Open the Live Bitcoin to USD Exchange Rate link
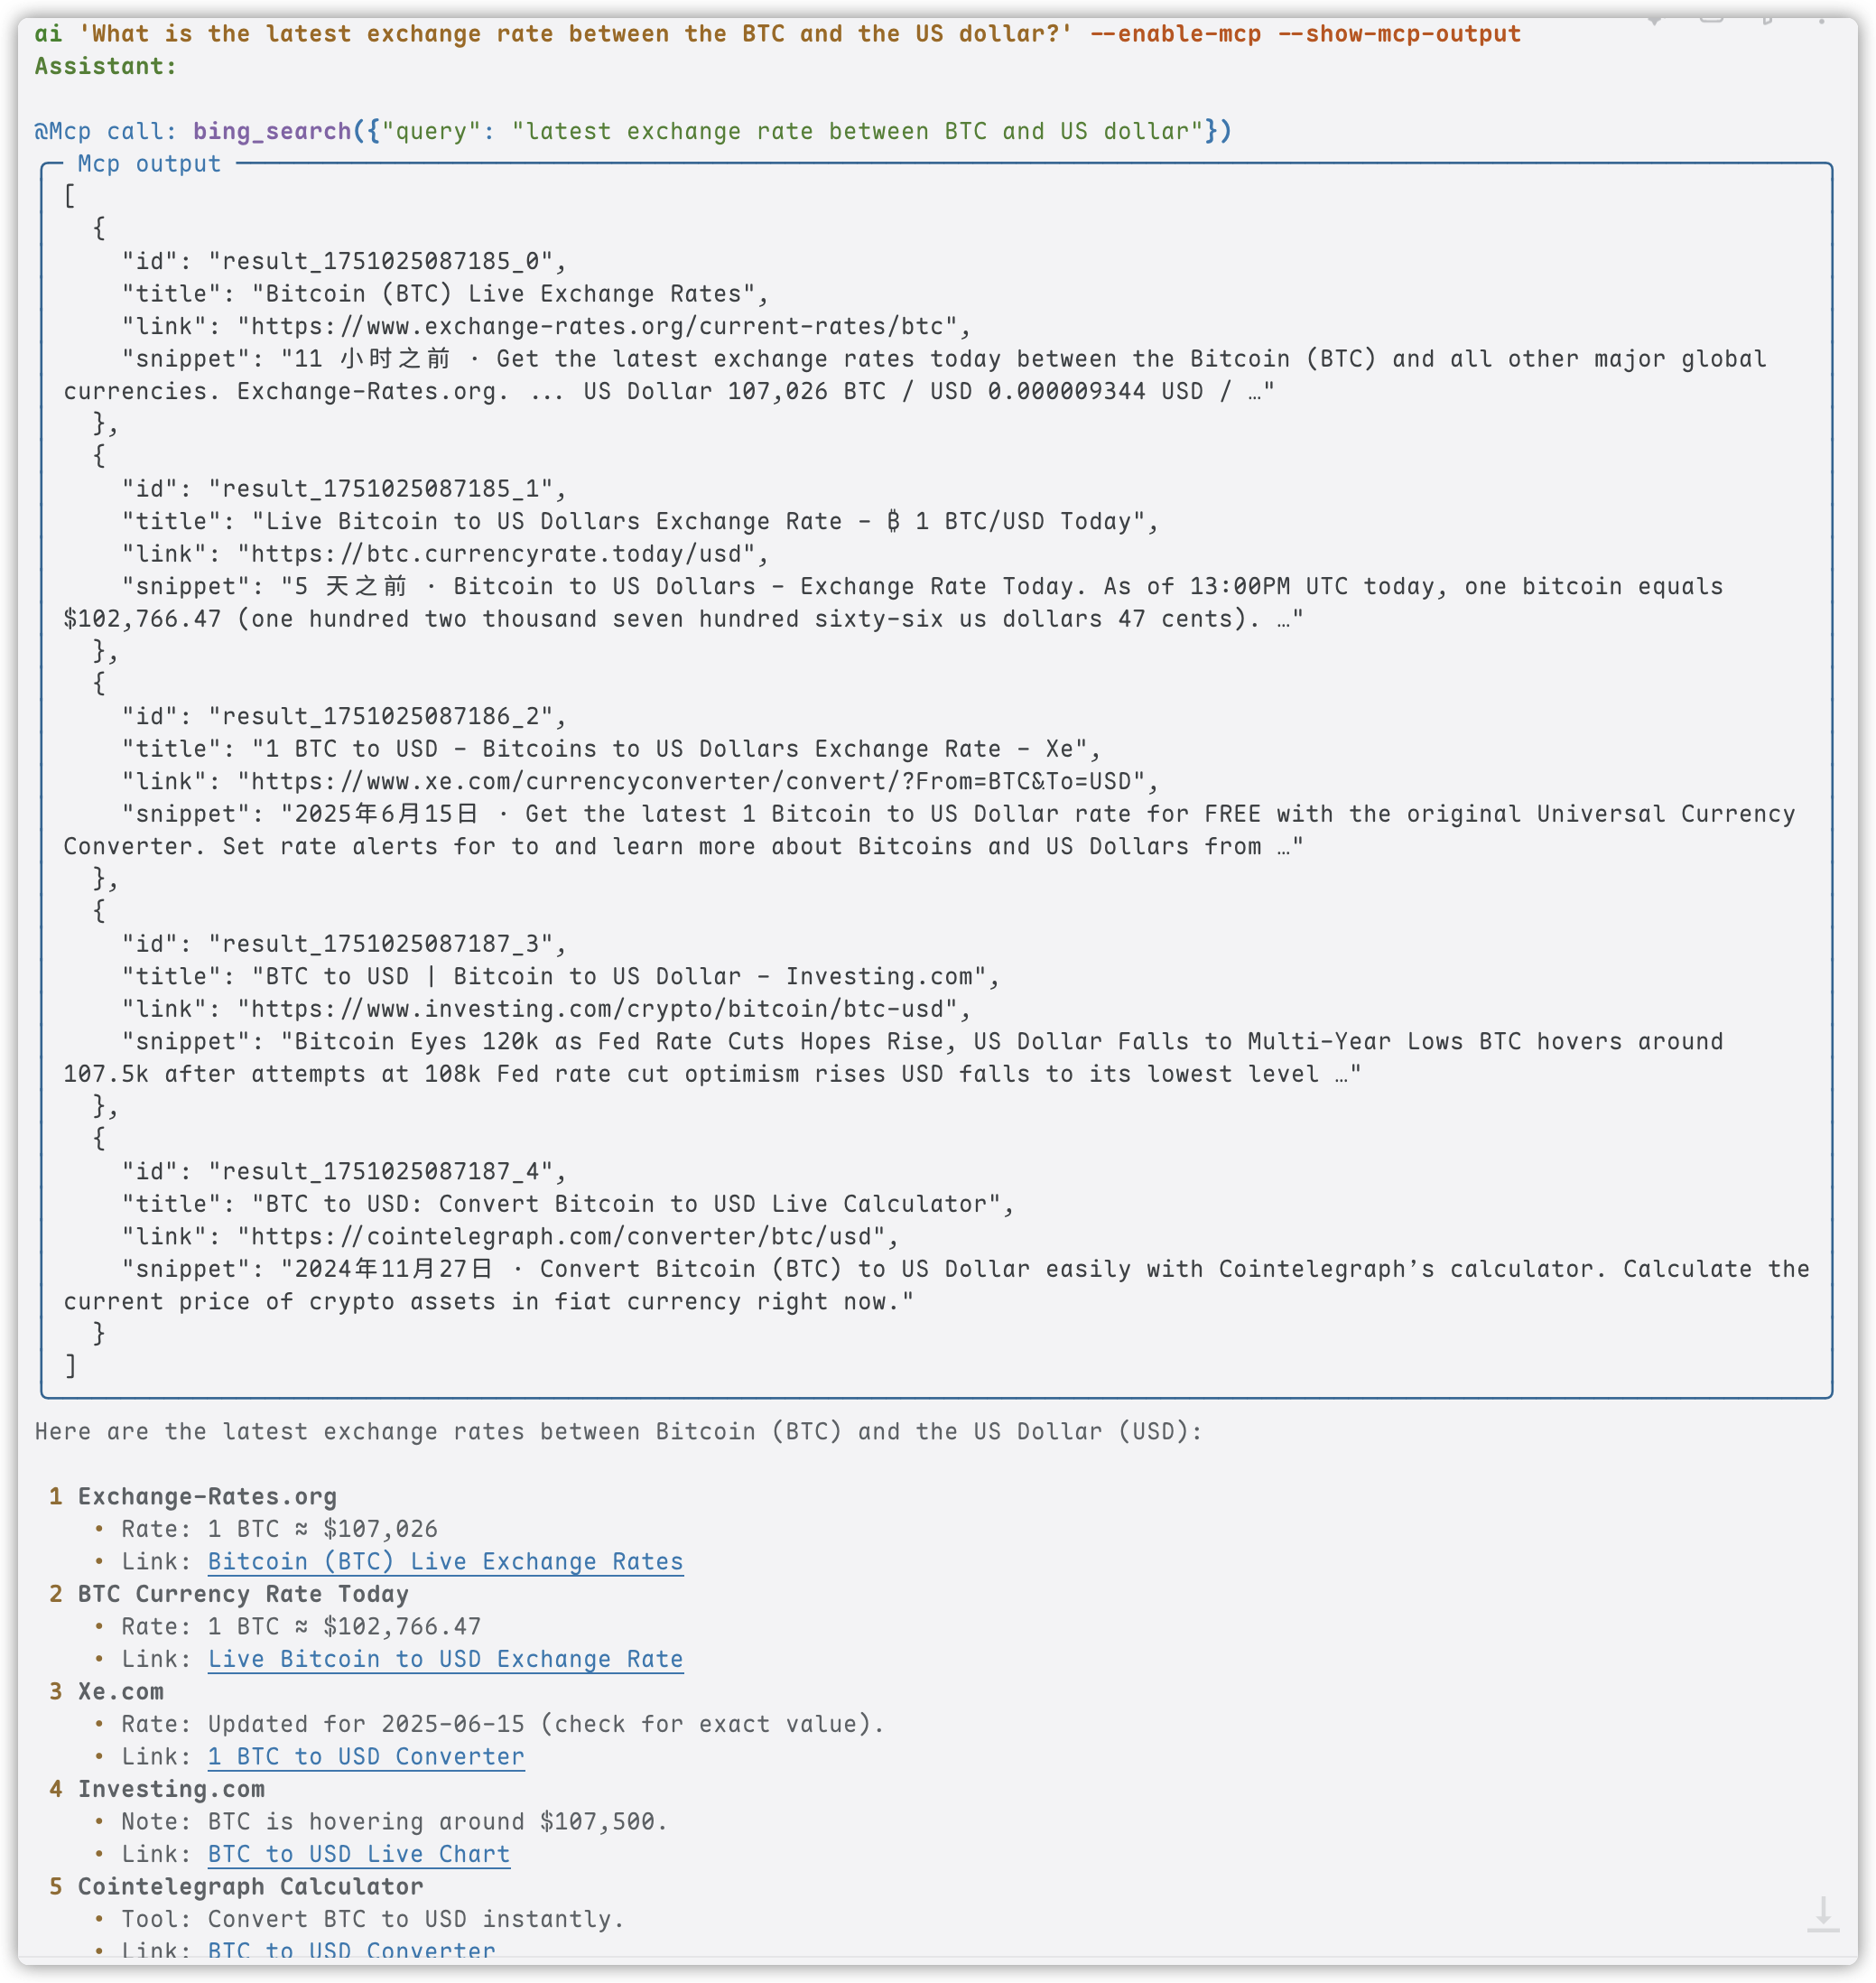Viewport: 1876px width, 1983px height. click(445, 1659)
